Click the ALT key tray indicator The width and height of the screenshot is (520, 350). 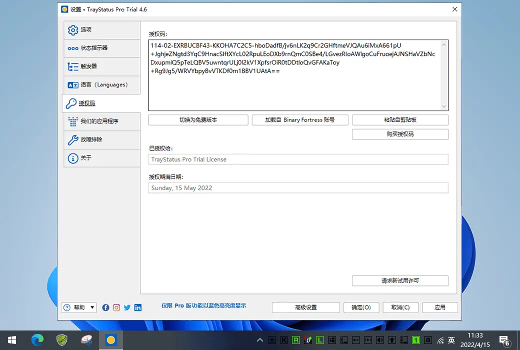click(x=356, y=340)
